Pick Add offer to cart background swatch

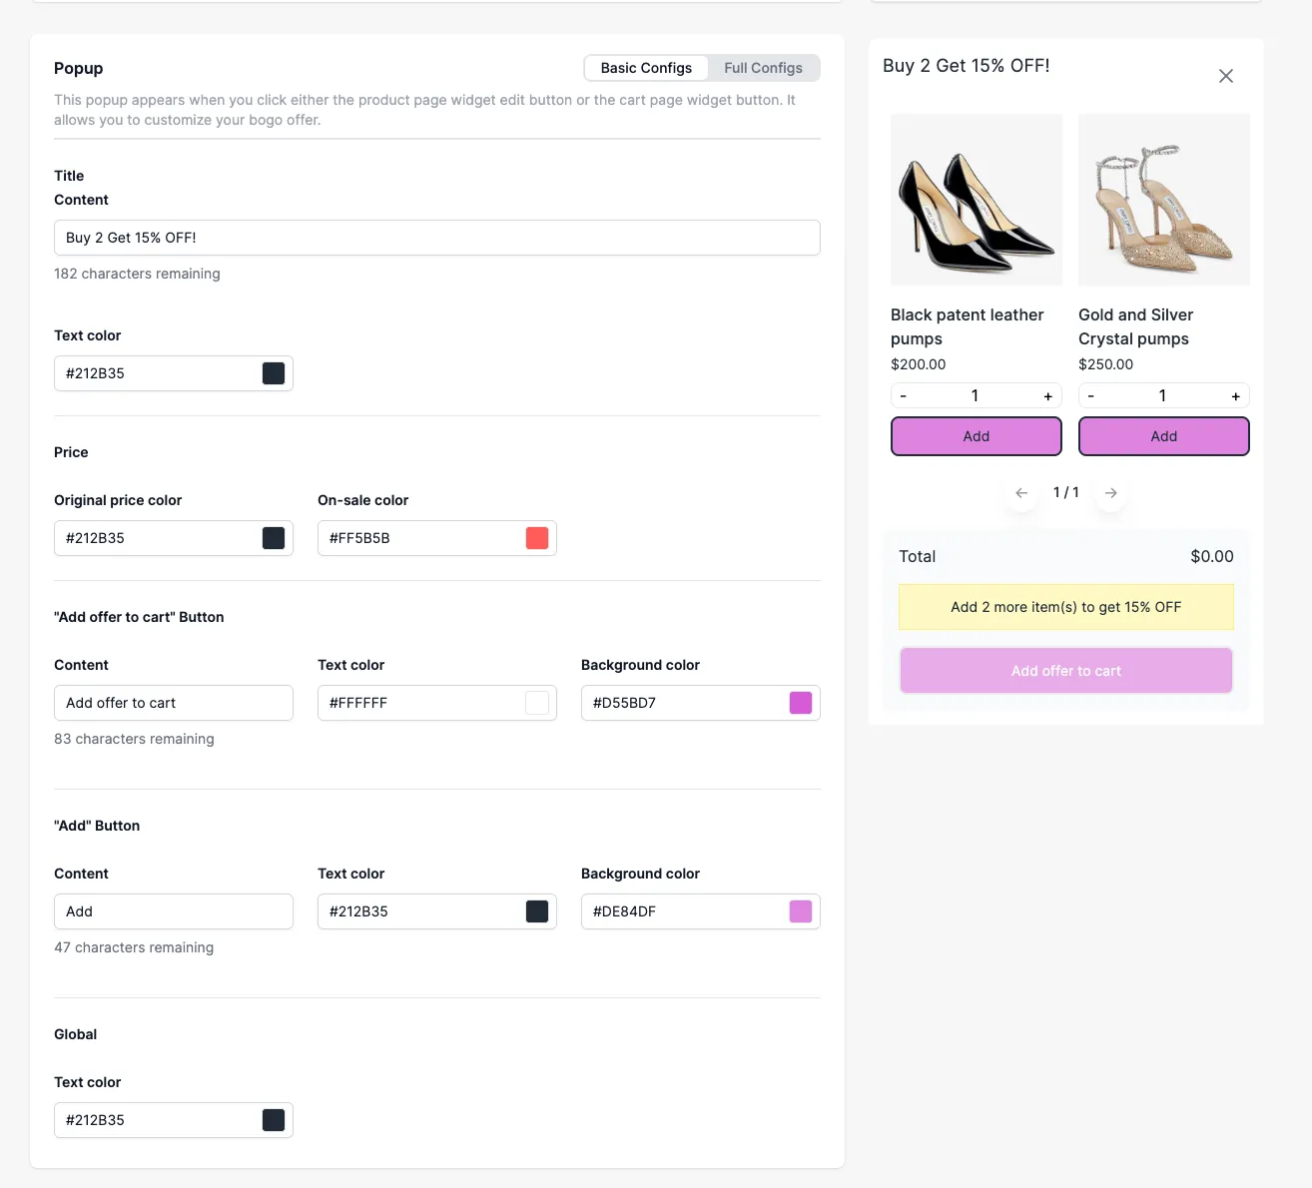pyautogui.click(x=801, y=703)
